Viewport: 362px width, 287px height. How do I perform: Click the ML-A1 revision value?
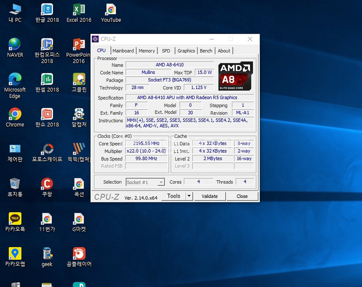point(243,113)
